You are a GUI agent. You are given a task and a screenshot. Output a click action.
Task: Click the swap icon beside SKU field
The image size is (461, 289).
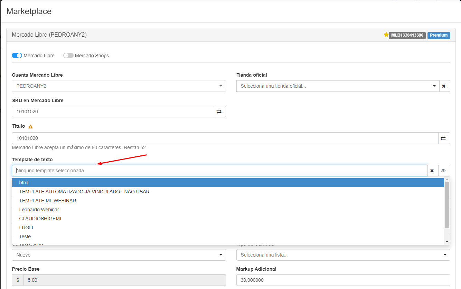[220, 112]
